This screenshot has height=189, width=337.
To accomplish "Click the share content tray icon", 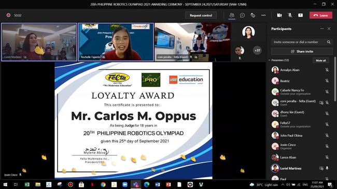I will tap(300, 15).
